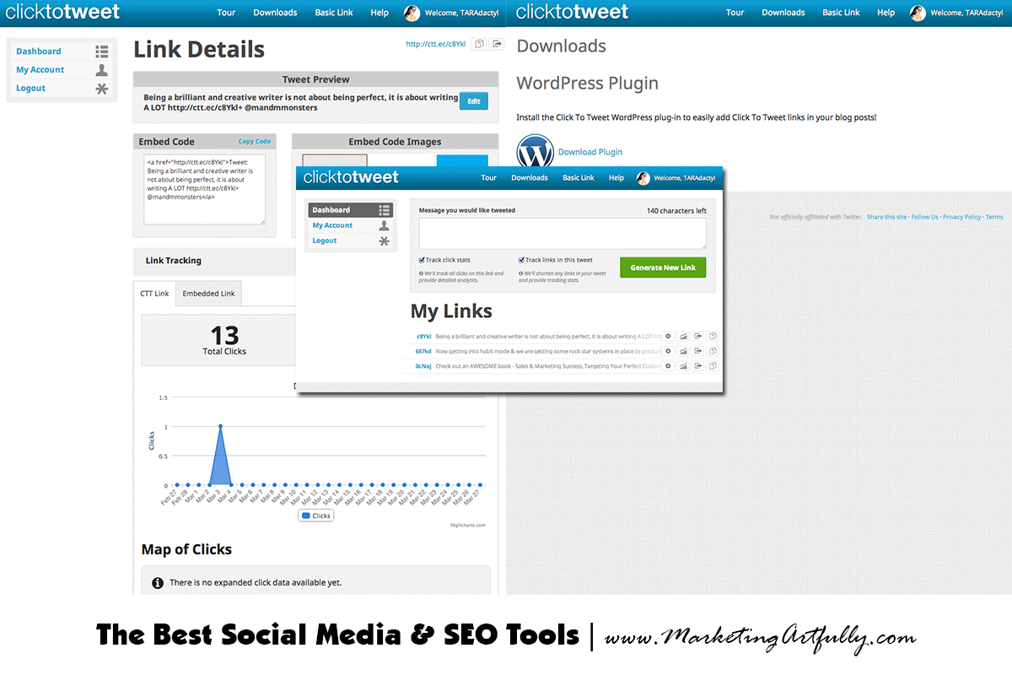The width and height of the screenshot is (1012, 675).
Task: Open click stats for the c8Ykl link row
Action: point(684,336)
